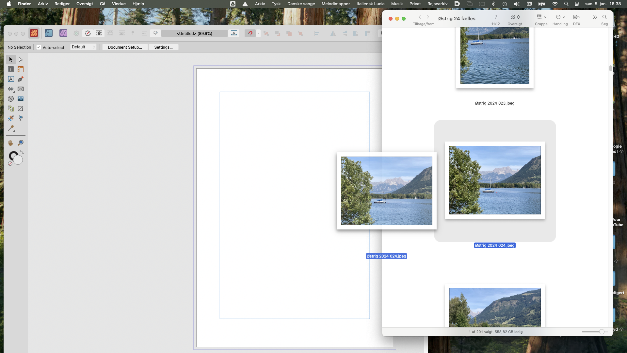Toggle the Auto-select checkbox
The image size is (627, 353).
39,47
